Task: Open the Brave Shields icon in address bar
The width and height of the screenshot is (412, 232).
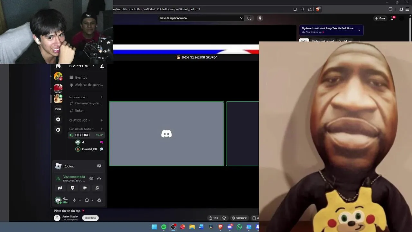Action: tap(318, 9)
